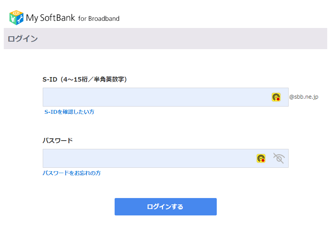This screenshot has width=331, height=226.
Task: Click the green yen face of logo cube
Action: point(13,19)
